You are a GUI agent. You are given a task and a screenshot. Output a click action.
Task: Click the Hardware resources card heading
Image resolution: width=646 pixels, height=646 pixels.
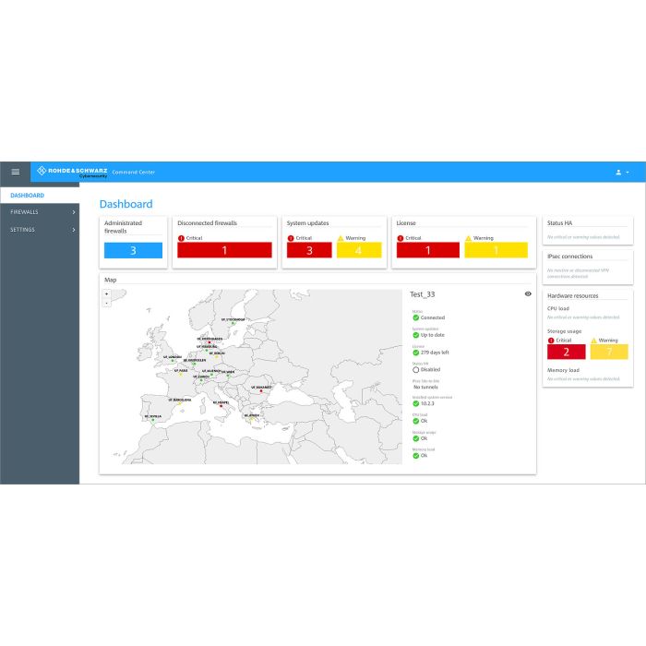pos(573,296)
